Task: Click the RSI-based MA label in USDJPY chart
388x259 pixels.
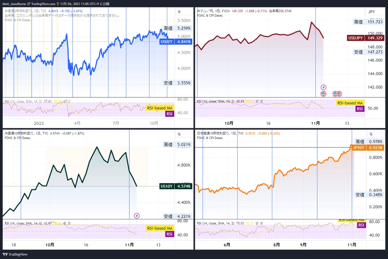Action: [x=350, y=103]
